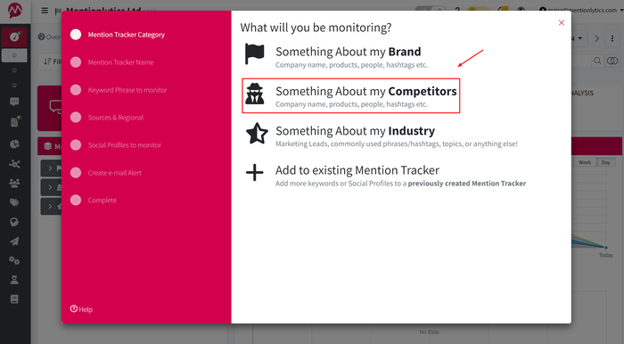Open the mentions chat bubble sidebar icon

[x=14, y=102]
